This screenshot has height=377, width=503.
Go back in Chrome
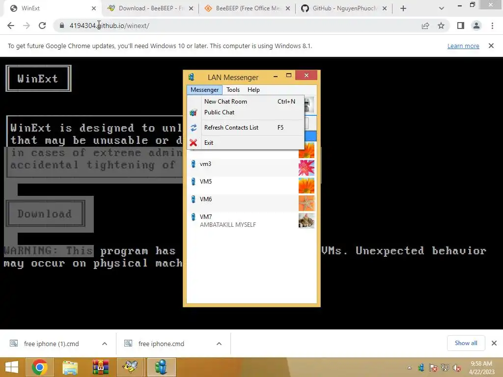pyautogui.click(x=11, y=26)
